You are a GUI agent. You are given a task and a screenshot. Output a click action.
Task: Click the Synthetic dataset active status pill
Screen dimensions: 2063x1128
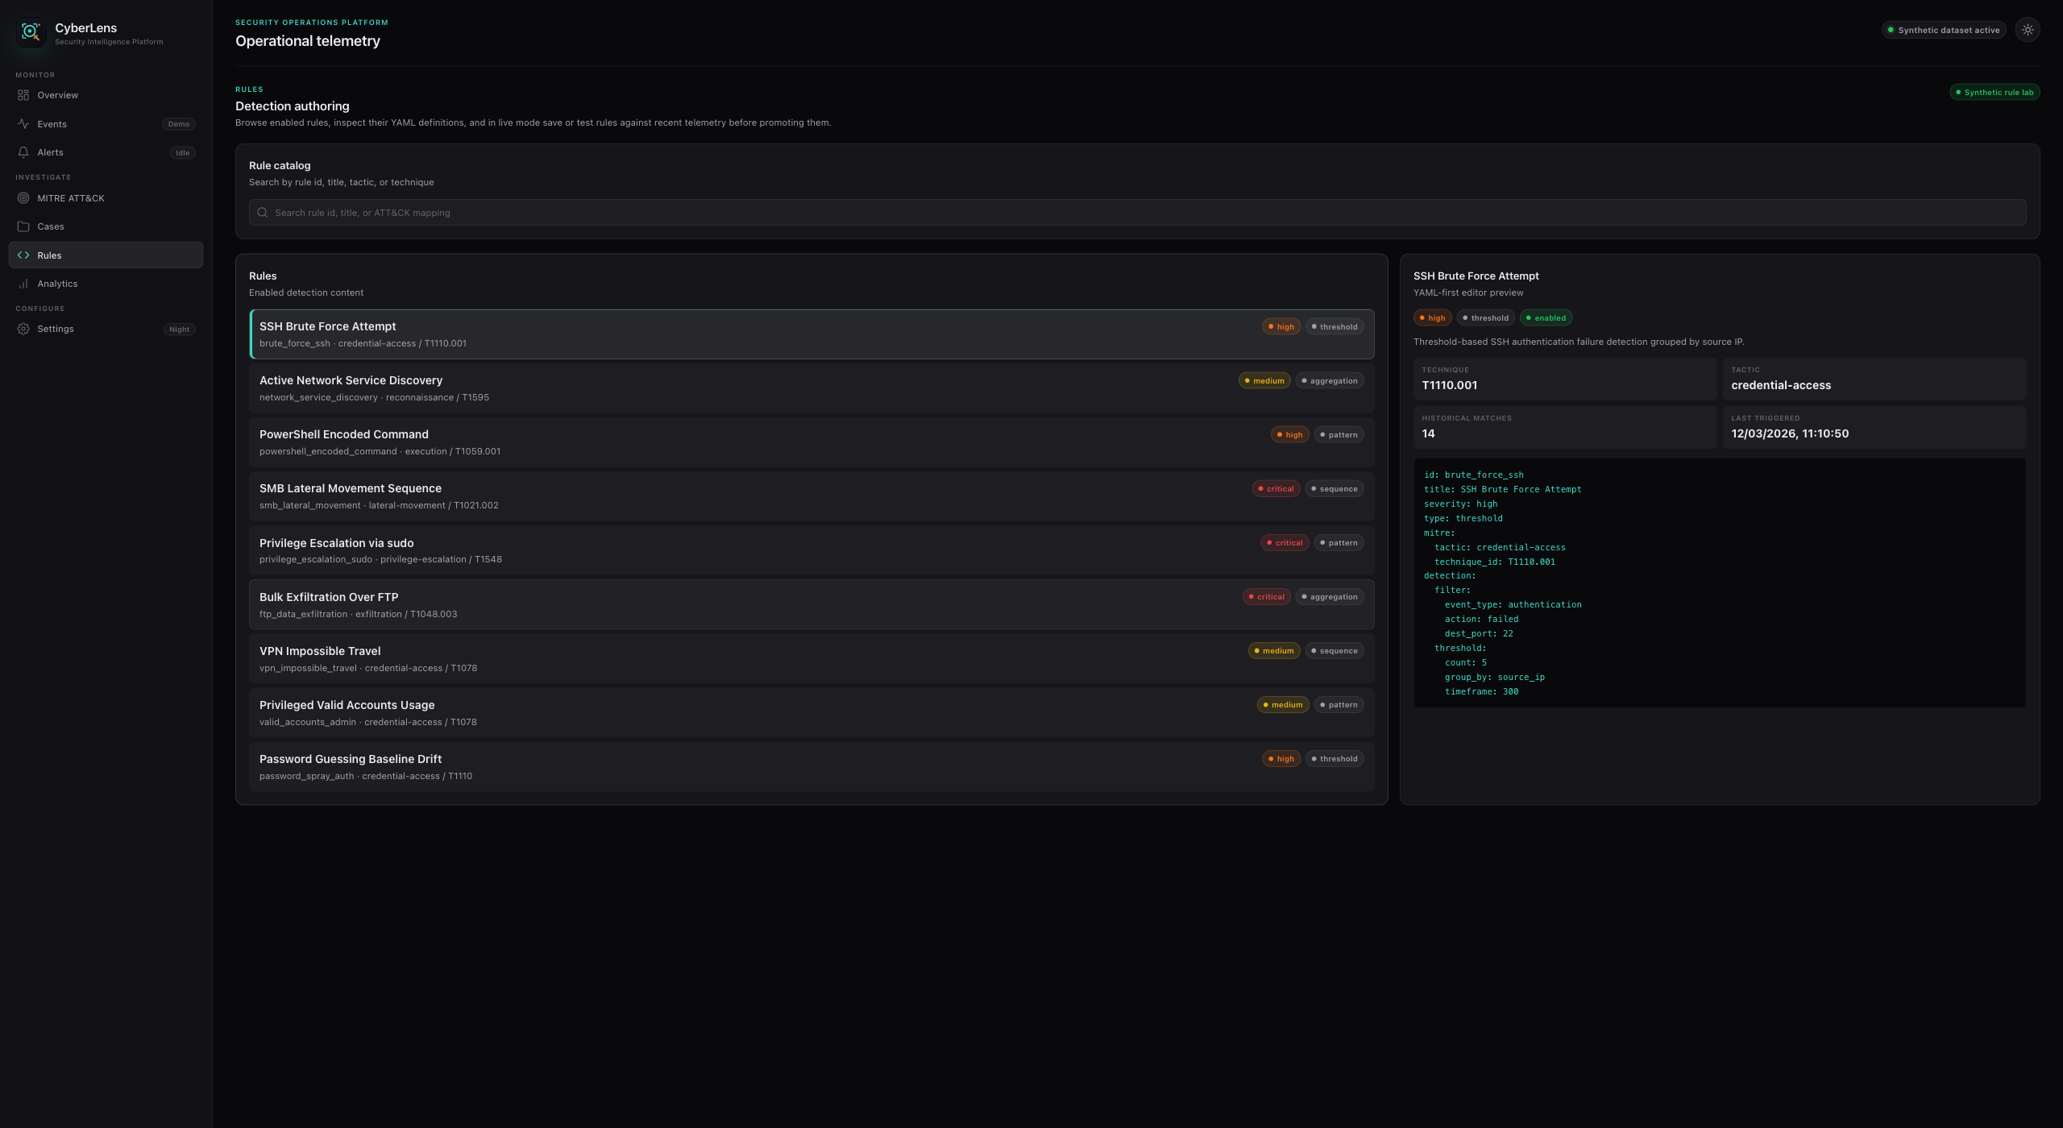[x=1943, y=30]
